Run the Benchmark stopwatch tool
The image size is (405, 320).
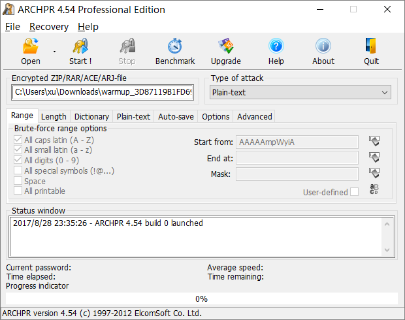click(175, 46)
